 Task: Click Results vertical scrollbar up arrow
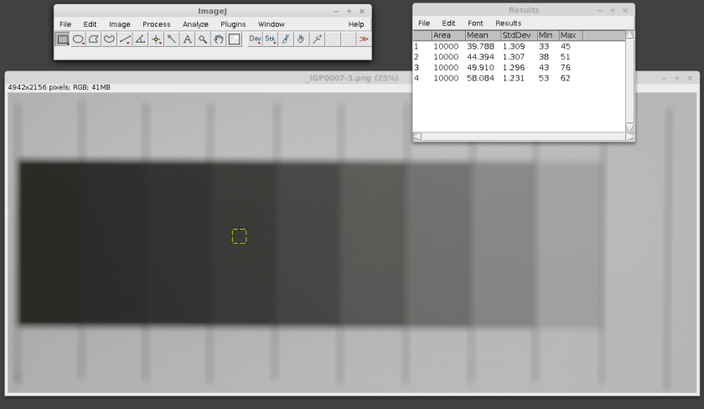tap(630, 35)
